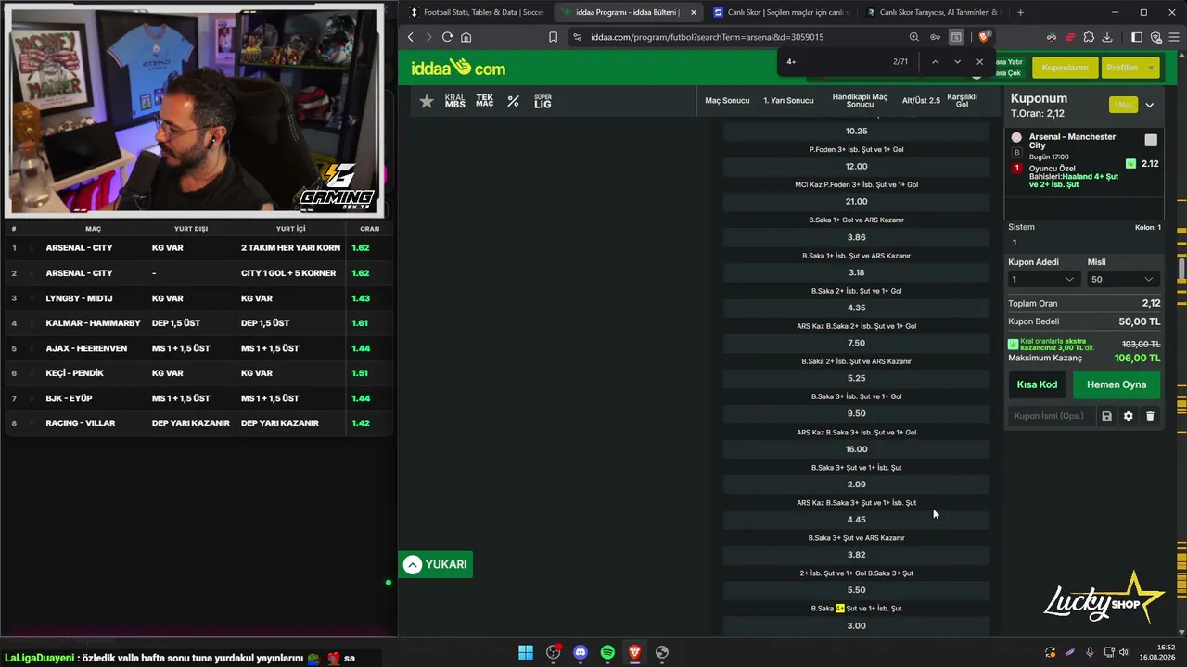Select the Karşılıklı Gol market tab

(x=963, y=101)
